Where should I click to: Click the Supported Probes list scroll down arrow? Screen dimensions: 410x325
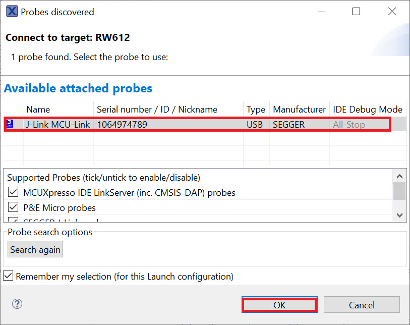point(399,214)
